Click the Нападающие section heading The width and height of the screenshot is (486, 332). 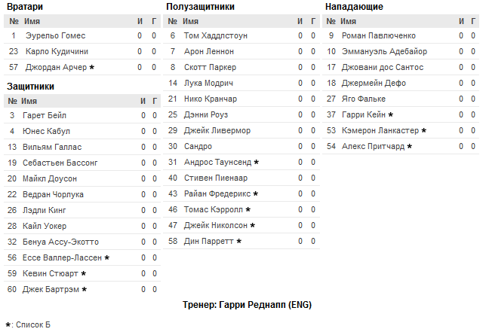point(354,7)
